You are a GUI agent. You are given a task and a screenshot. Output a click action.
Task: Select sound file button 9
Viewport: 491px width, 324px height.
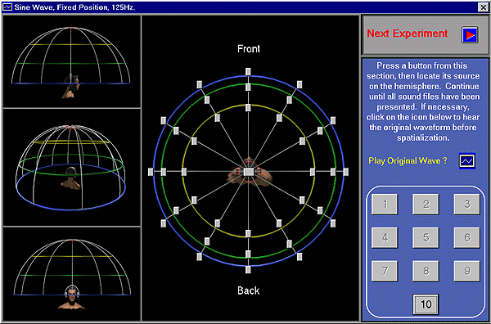coord(467,271)
